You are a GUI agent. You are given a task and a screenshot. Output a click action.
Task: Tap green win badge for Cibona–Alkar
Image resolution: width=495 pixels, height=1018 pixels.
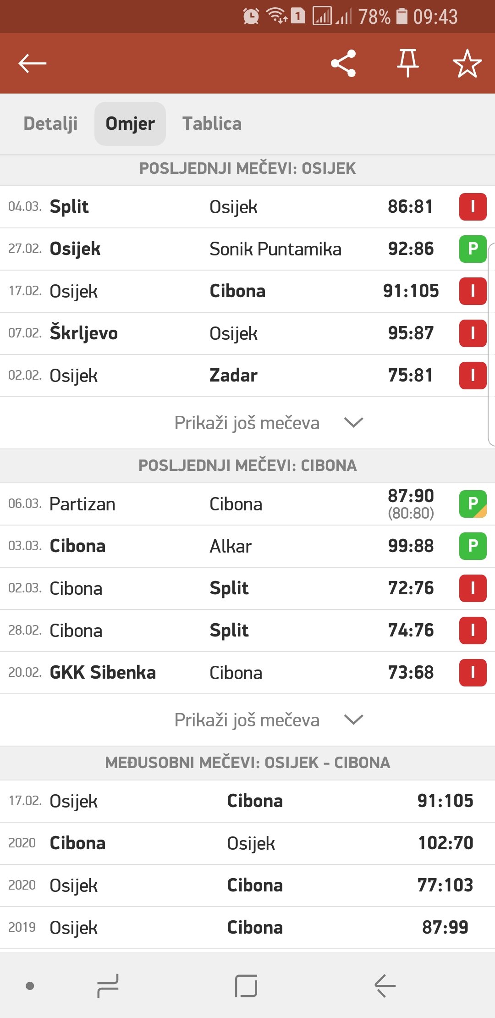coord(473,546)
